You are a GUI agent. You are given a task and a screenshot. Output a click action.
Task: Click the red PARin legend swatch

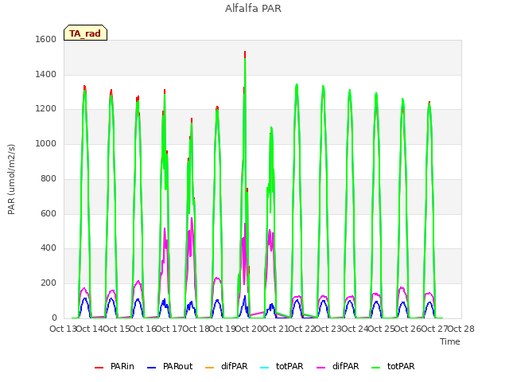99,367
